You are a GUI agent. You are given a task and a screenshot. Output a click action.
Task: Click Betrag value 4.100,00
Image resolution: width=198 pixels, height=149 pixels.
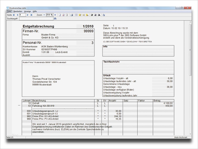point(168,103)
